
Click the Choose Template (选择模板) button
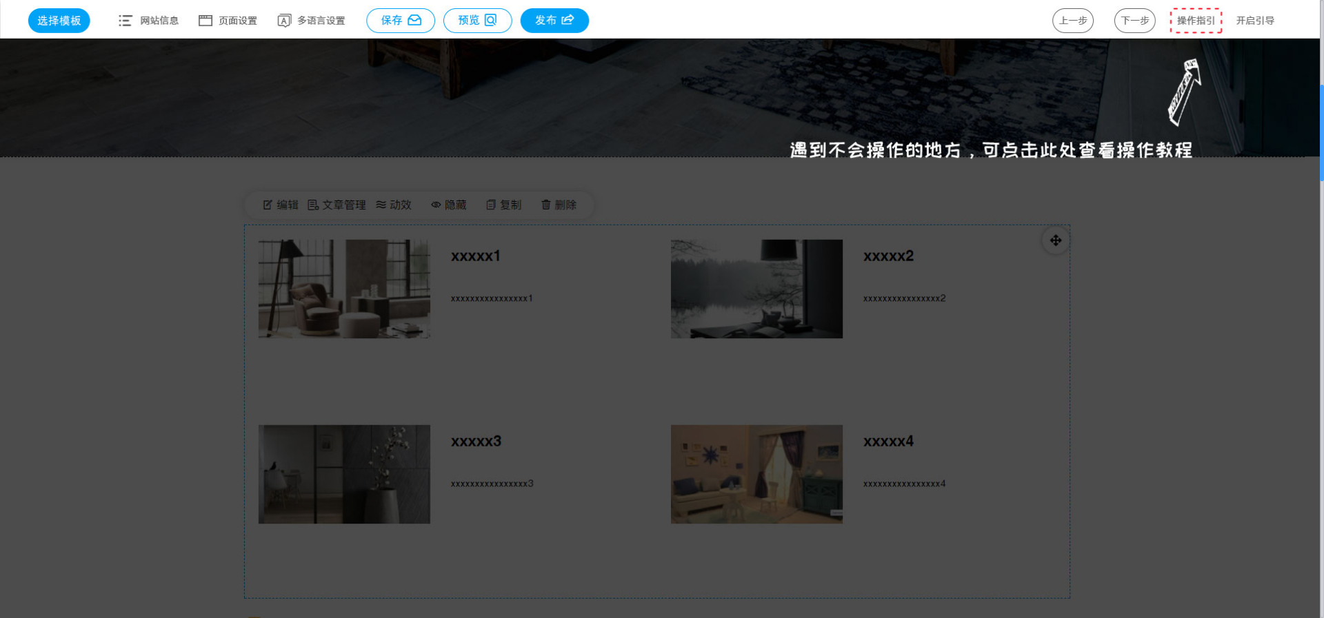point(59,21)
